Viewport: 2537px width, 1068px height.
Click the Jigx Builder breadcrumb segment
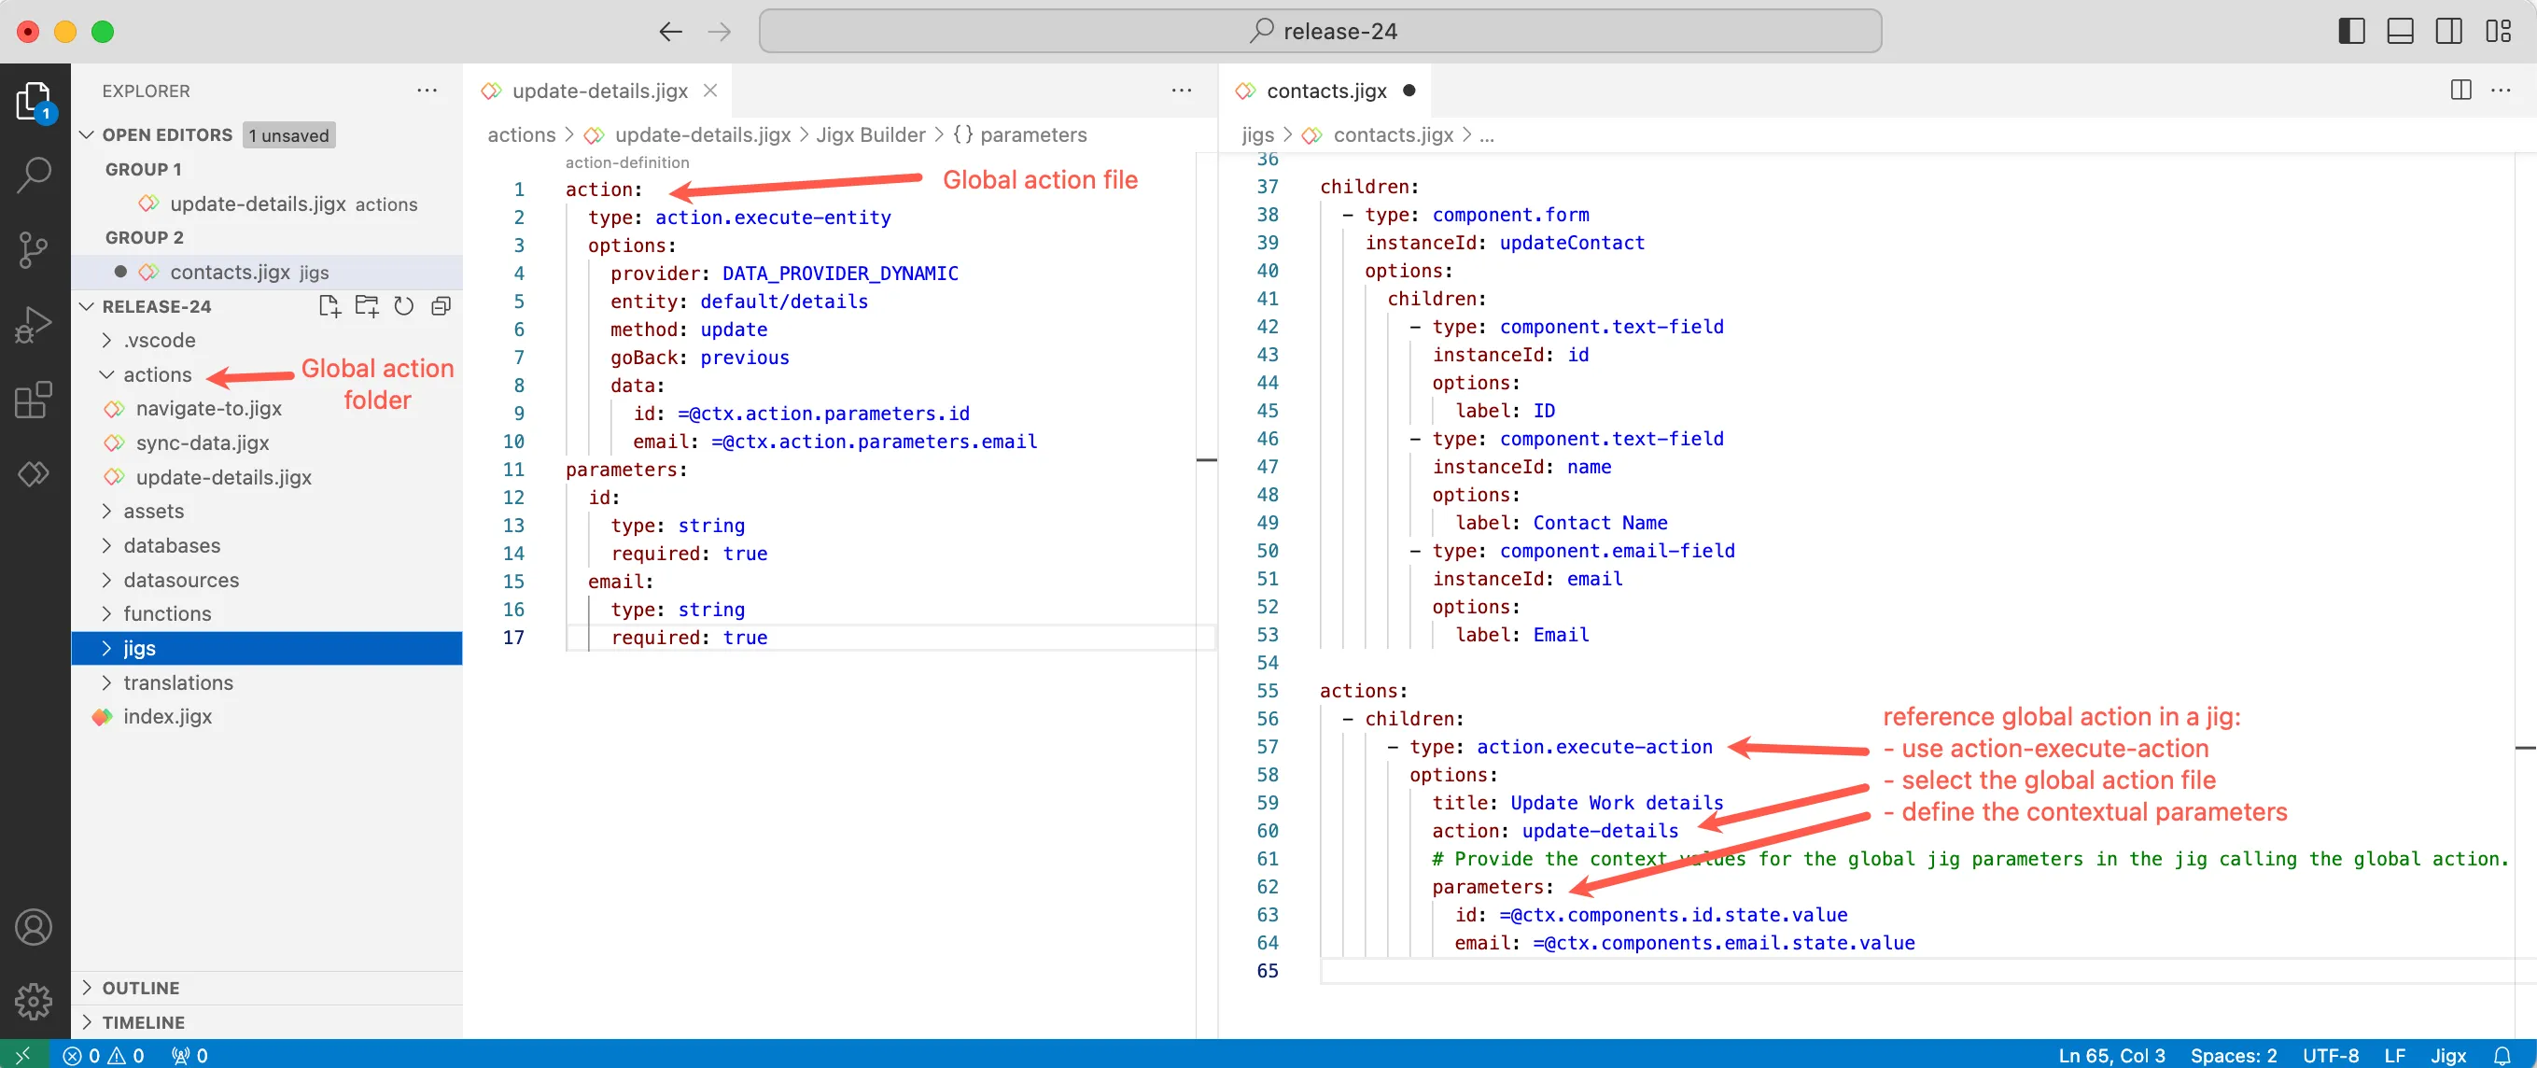tap(871, 135)
